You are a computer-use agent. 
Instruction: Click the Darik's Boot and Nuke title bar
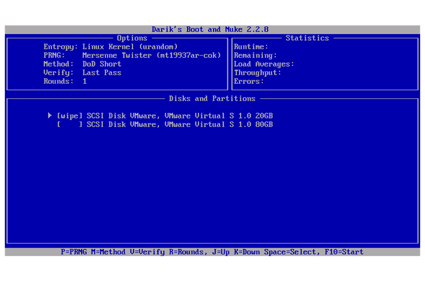pyautogui.click(x=210, y=30)
